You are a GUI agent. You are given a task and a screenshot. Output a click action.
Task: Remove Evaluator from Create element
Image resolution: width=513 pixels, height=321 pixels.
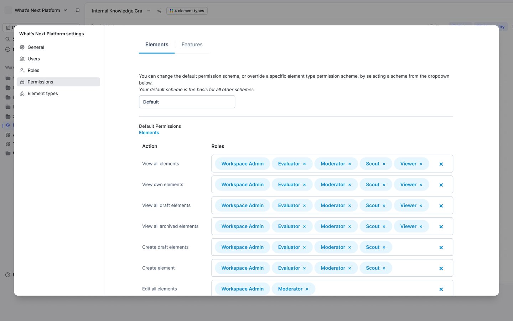point(305,268)
